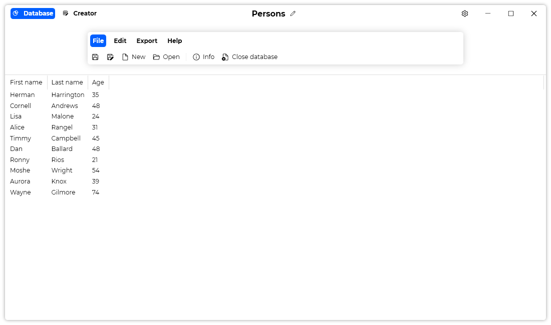551x325 pixels.
Task: Click age 35 in Herman's row
Action: pyautogui.click(x=96, y=94)
